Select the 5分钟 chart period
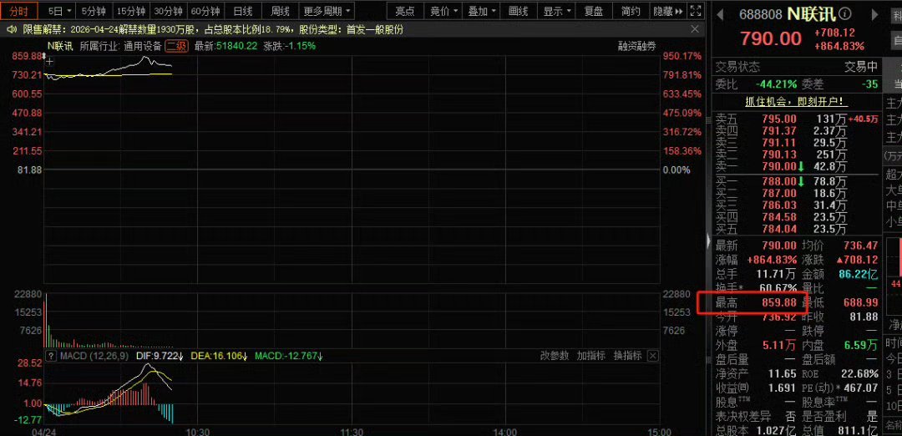Screen dimensions: 902x436 [x=94, y=11]
